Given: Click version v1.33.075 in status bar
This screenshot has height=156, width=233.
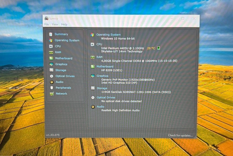Looking at the screenshot, I should [x=53, y=135].
